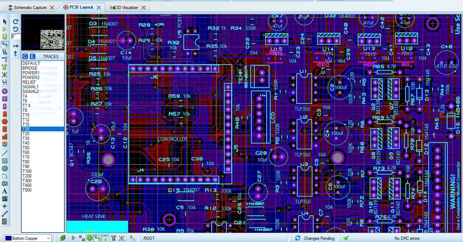Select T10 trace width in list
463x242 pixels.
(43, 115)
